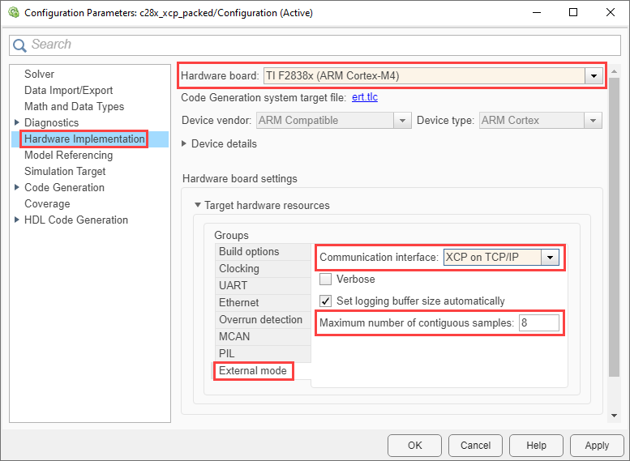Expand the Code Generation tree node

click(x=17, y=187)
